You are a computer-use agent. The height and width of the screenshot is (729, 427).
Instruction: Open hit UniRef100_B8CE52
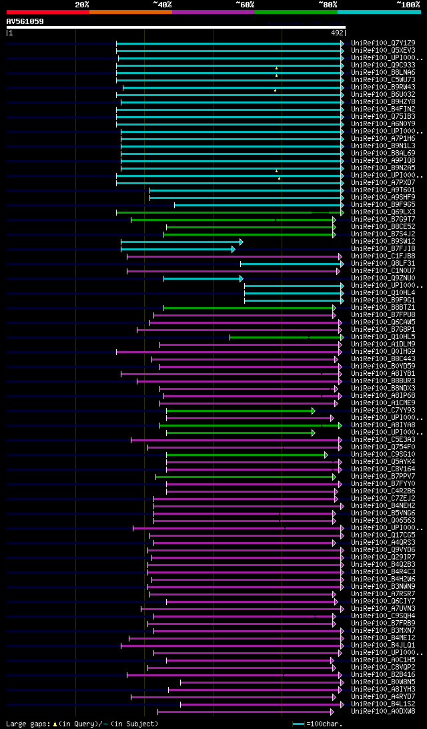click(x=384, y=227)
